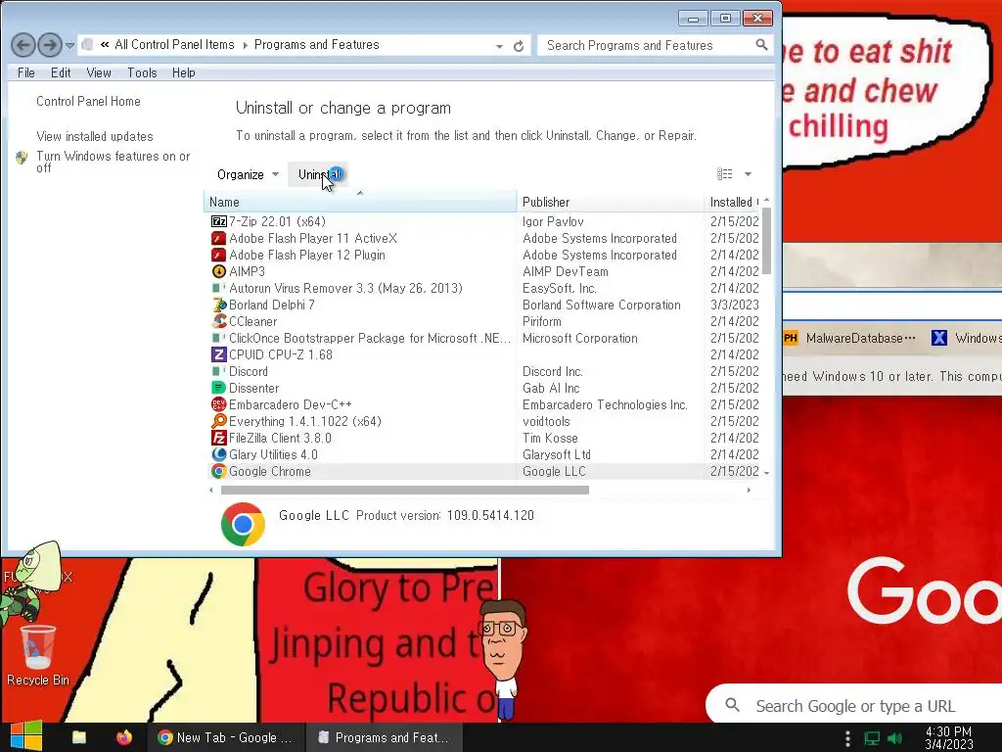Click the Dissenter program icon
The image size is (1002, 752).
click(x=218, y=388)
